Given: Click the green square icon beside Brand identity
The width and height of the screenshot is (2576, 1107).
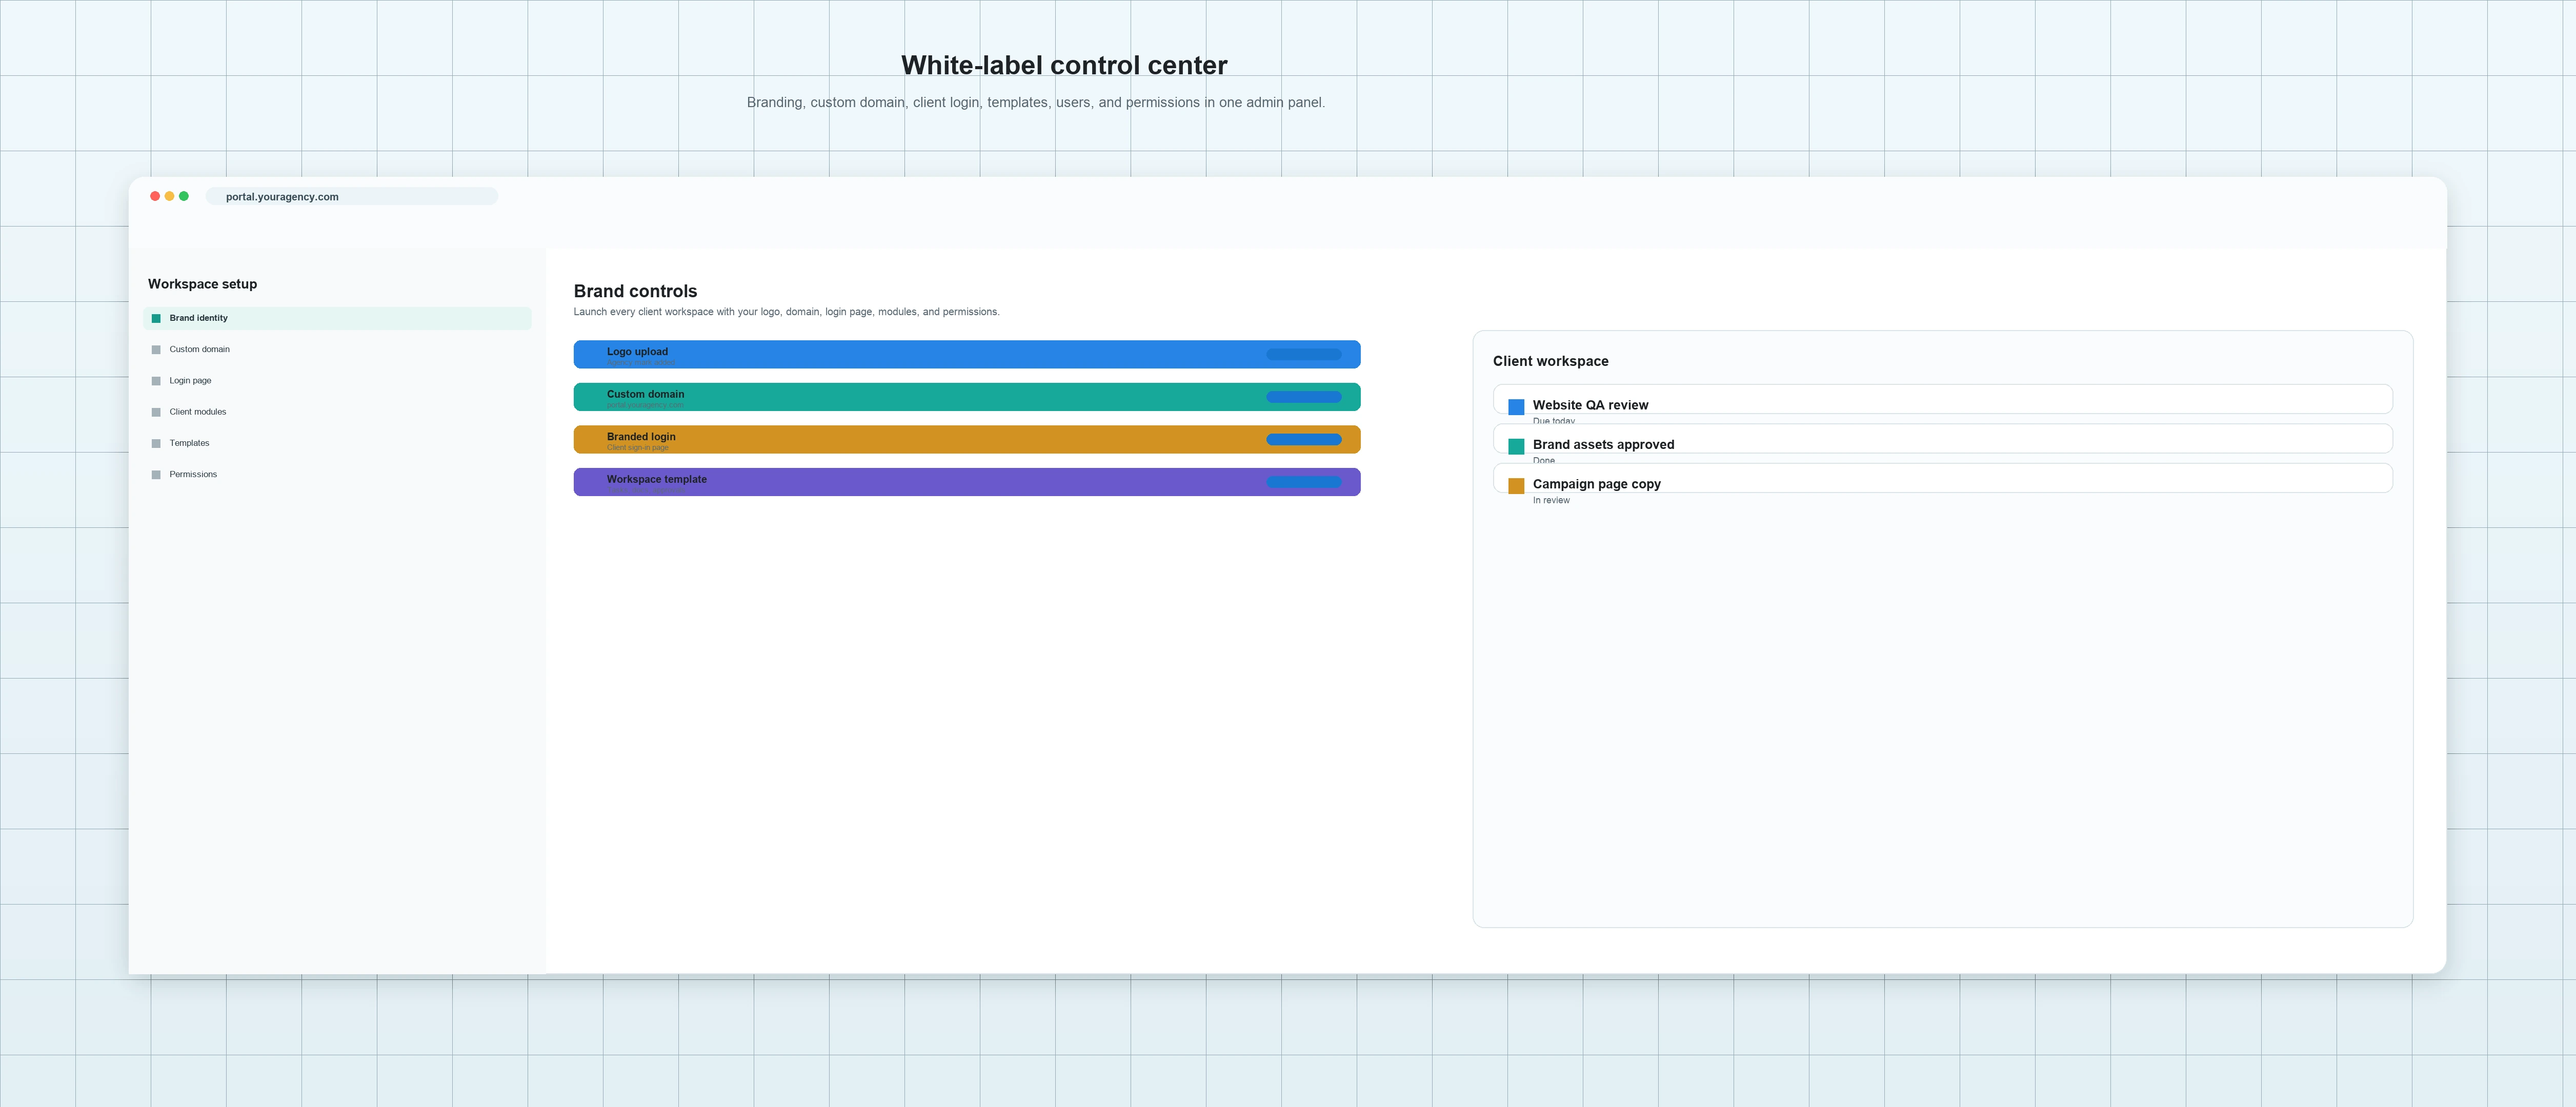Looking at the screenshot, I should pos(156,319).
